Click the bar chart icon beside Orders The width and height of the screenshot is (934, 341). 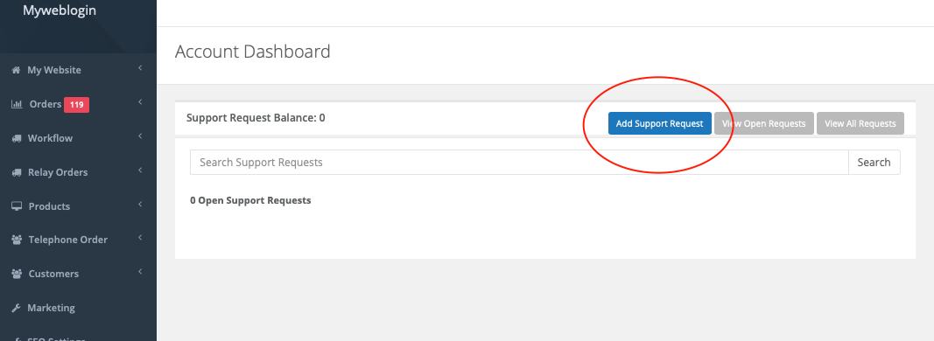pyautogui.click(x=18, y=104)
